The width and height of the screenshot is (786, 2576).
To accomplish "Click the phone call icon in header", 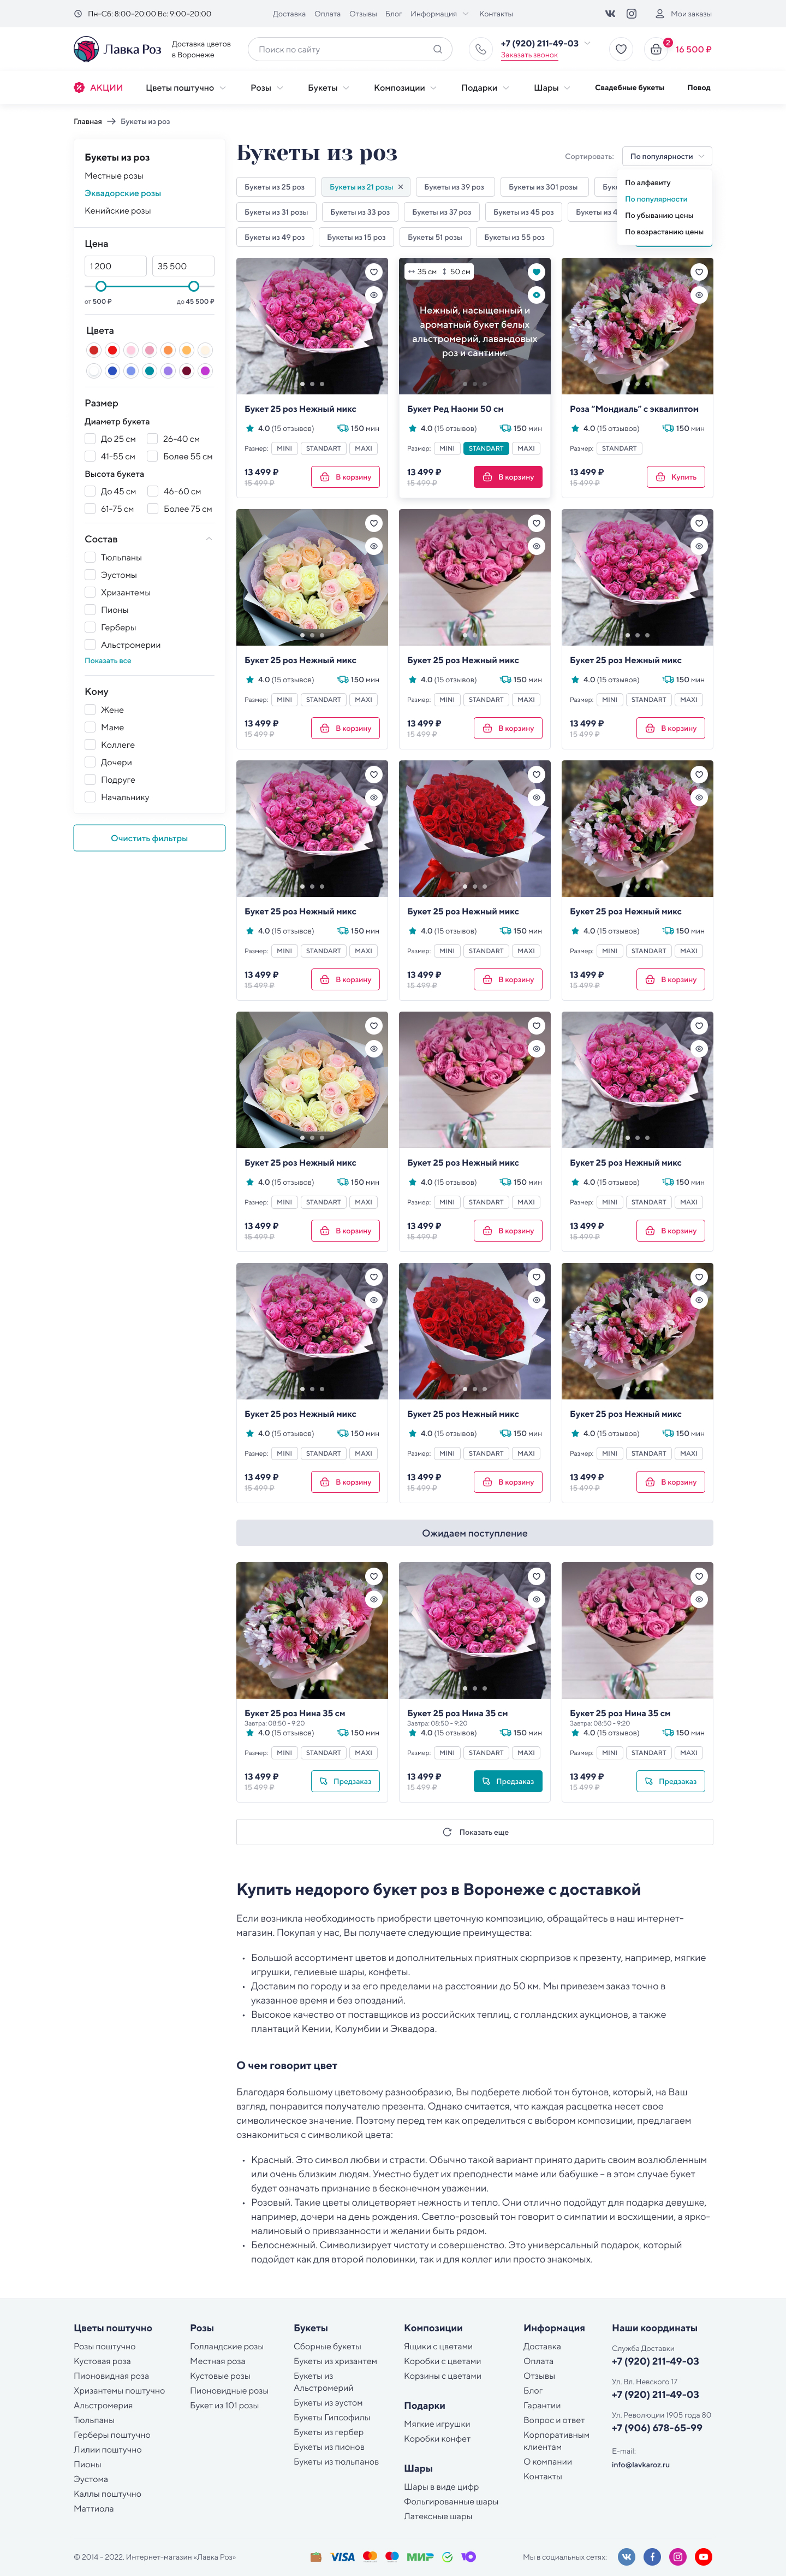I will tap(480, 49).
